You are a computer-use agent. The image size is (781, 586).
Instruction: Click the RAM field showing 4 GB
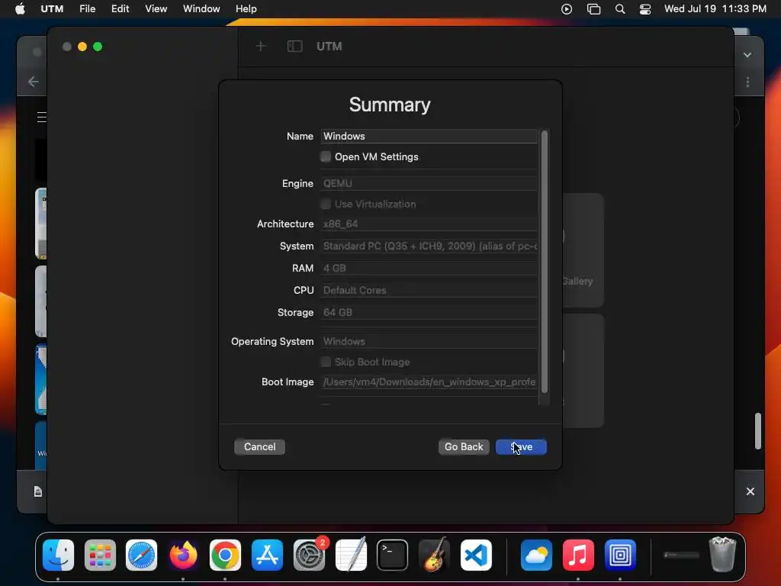click(429, 268)
